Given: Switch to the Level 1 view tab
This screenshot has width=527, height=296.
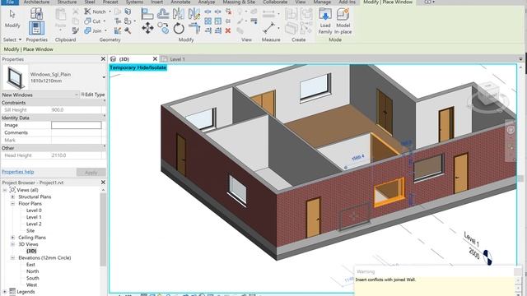Looking at the screenshot, I should coord(177,59).
